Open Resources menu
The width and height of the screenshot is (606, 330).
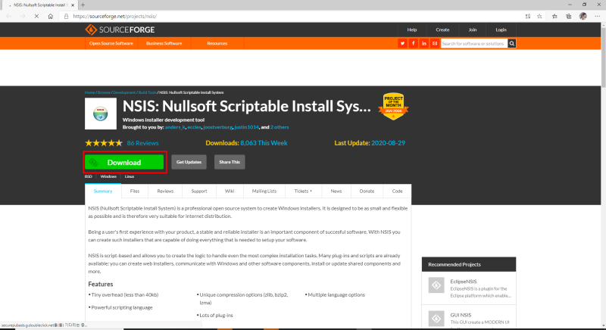click(217, 43)
